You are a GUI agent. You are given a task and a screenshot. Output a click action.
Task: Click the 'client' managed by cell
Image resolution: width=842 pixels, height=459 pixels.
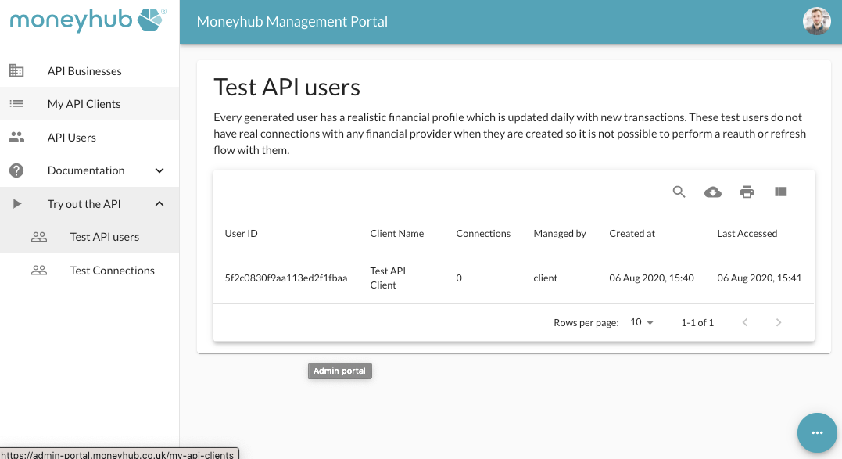[x=545, y=278]
